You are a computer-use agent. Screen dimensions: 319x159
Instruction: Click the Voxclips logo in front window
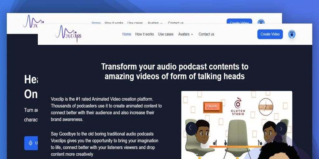coord(68,34)
